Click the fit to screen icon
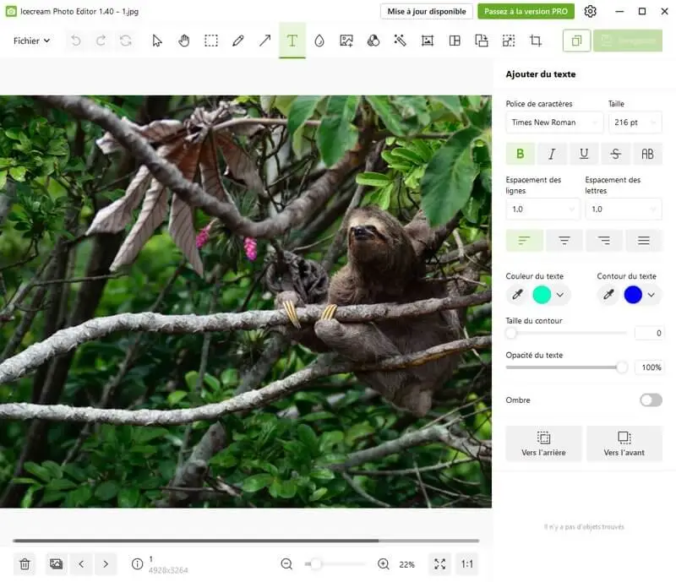 pos(439,564)
